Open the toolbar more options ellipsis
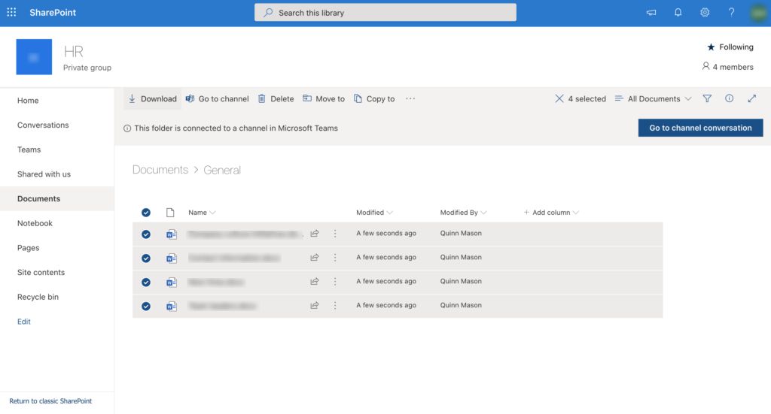Screen dimensions: 771x414 410,98
